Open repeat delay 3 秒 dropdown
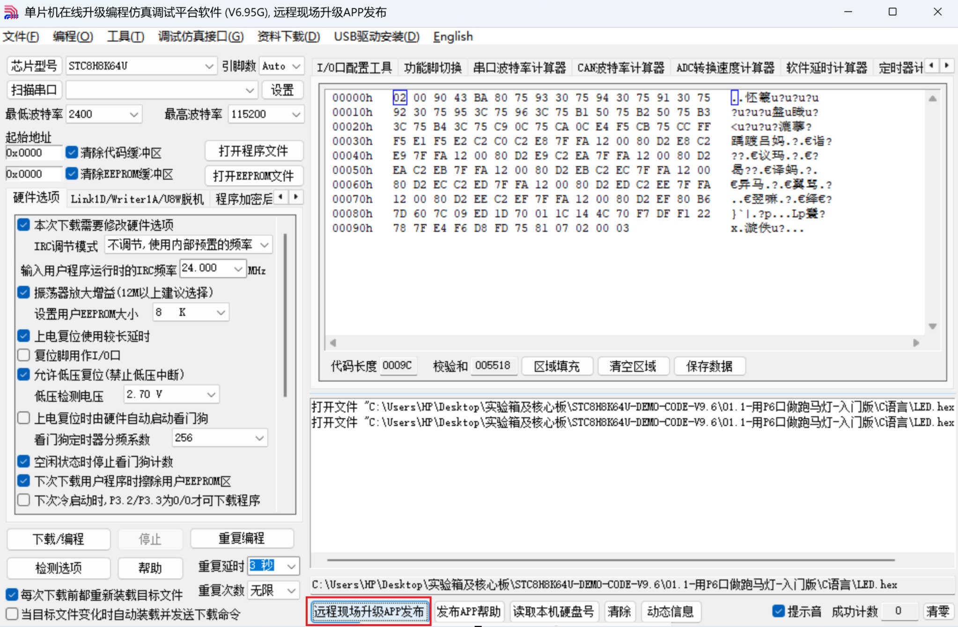This screenshot has width=958, height=627. pos(273,566)
